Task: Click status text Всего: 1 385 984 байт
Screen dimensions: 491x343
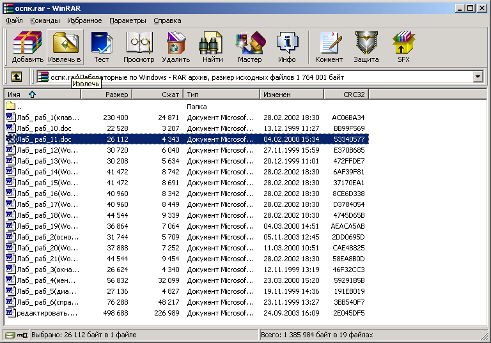Action: tap(317, 335)
